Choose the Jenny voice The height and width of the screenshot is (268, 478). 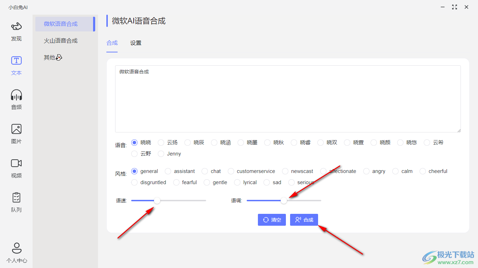coord(170,154)
